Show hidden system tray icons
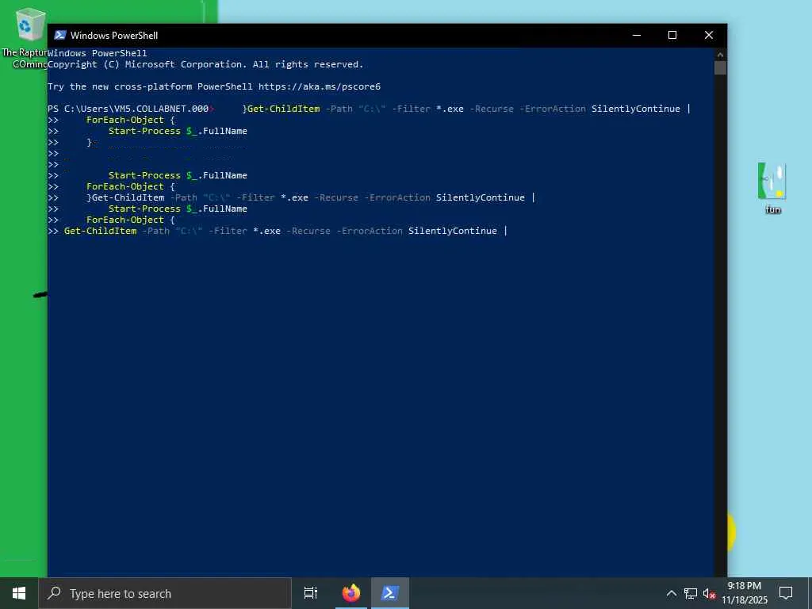This screenshot has height=609, width=812. click(671, 593)
